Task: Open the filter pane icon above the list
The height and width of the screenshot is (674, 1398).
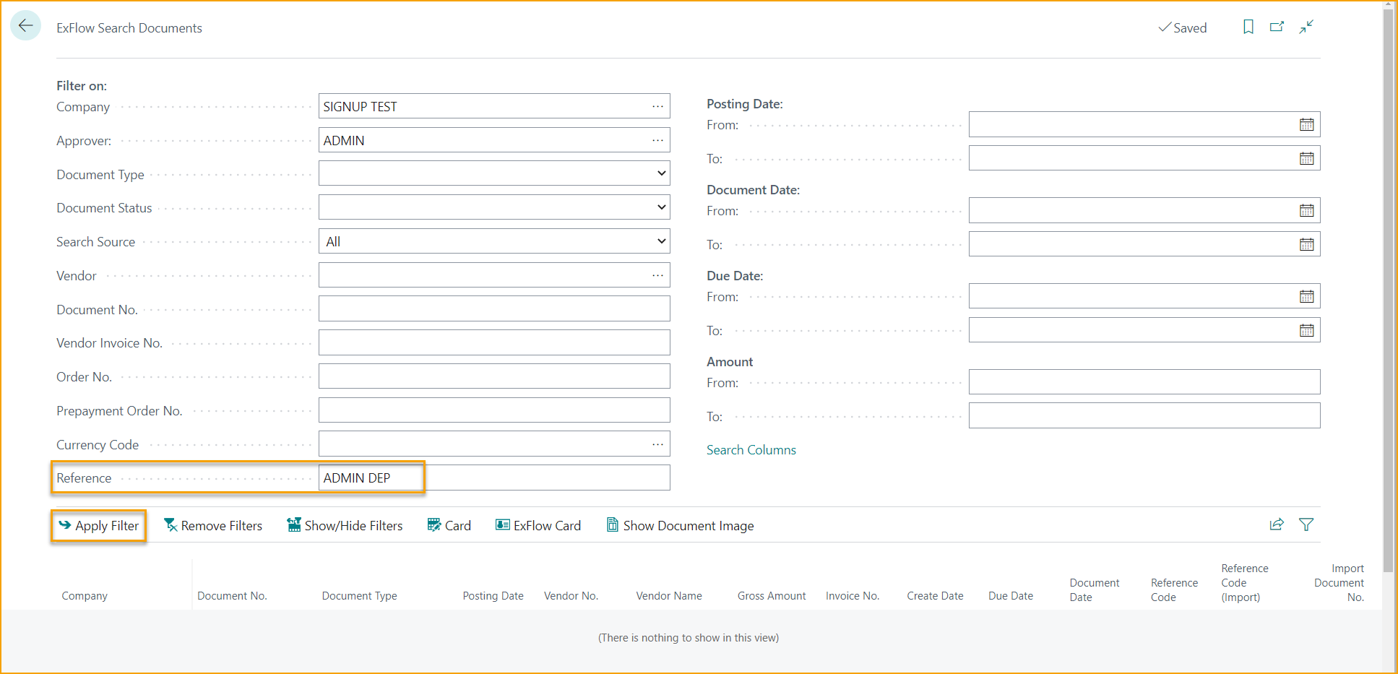Action: [1306, 524]
